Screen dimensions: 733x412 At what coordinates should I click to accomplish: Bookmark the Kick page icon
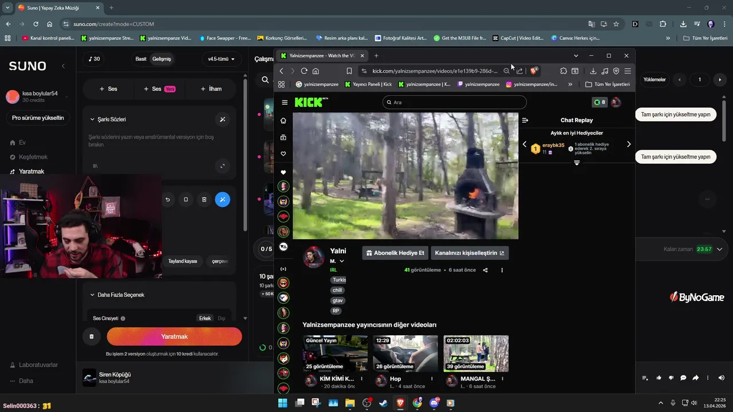pyautogui.click(x=349, y=71)
